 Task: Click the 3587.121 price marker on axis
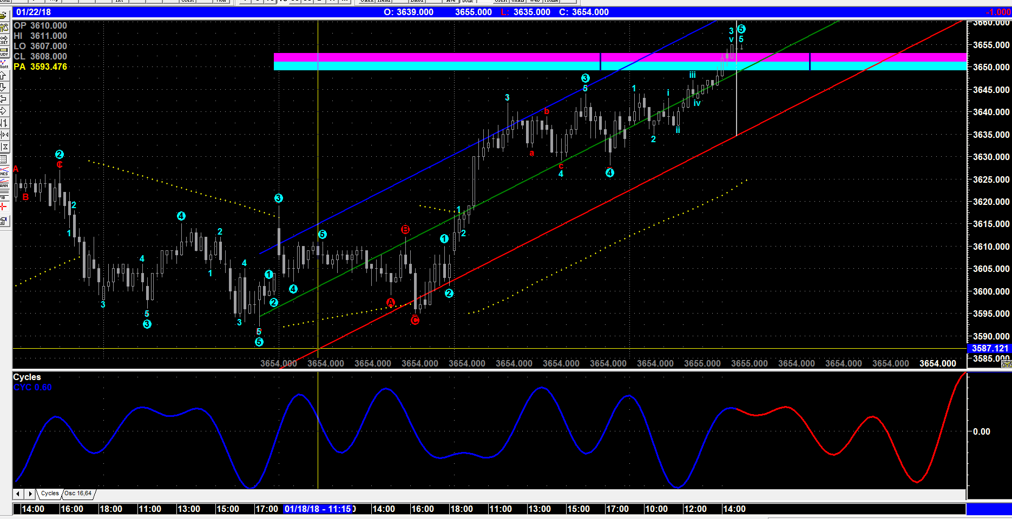tap(990, 349)
